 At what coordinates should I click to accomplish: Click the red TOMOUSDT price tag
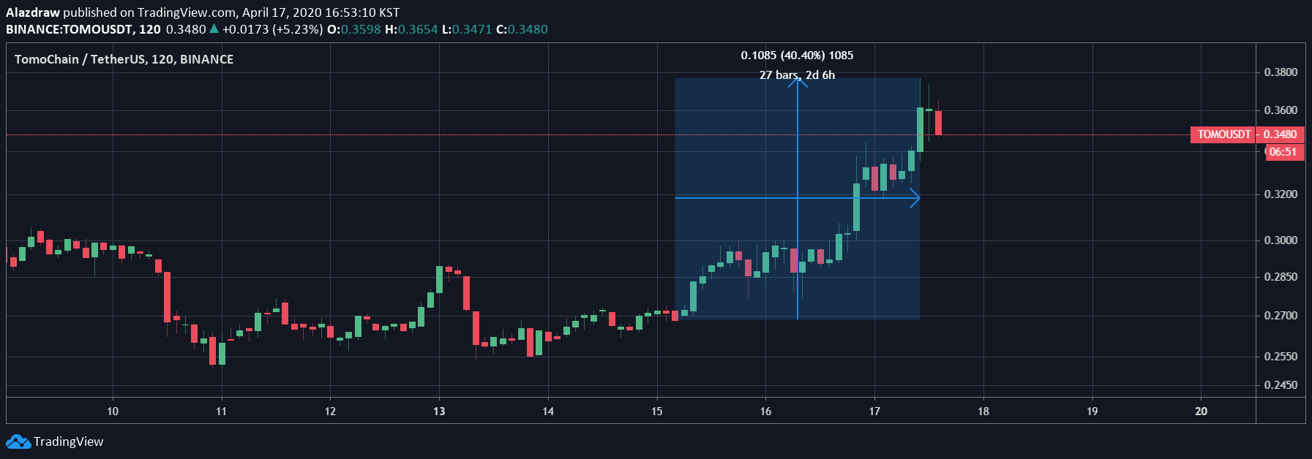pos(1223,134)
